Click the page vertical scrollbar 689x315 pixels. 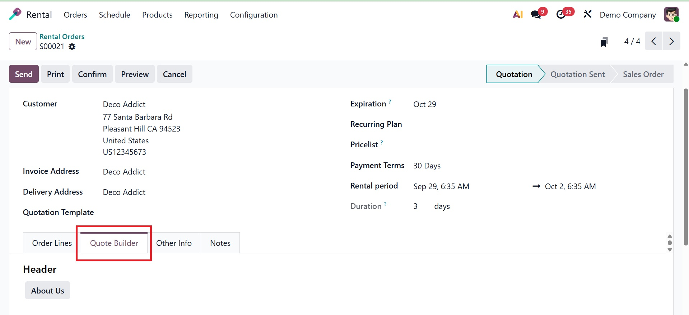coord(686,167)
